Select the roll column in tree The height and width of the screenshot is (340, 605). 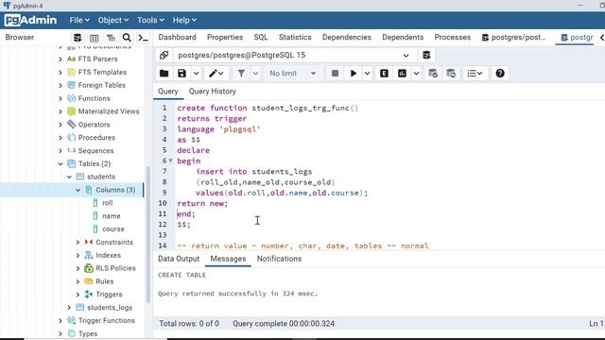[107, 203]
